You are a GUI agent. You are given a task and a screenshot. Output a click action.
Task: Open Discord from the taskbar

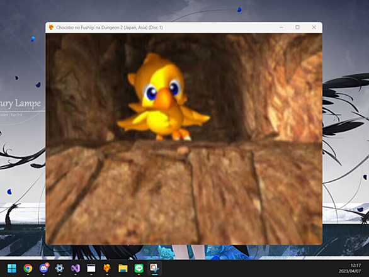click(44, 268)
